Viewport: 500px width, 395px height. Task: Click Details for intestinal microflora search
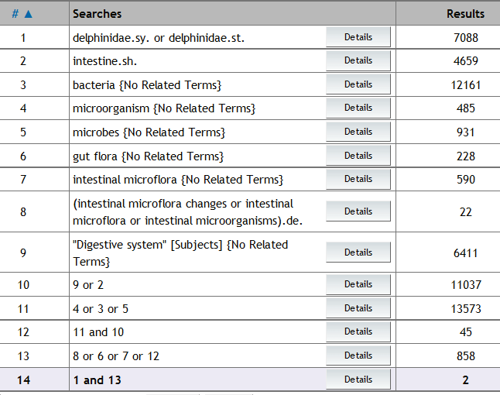(358, 179)
